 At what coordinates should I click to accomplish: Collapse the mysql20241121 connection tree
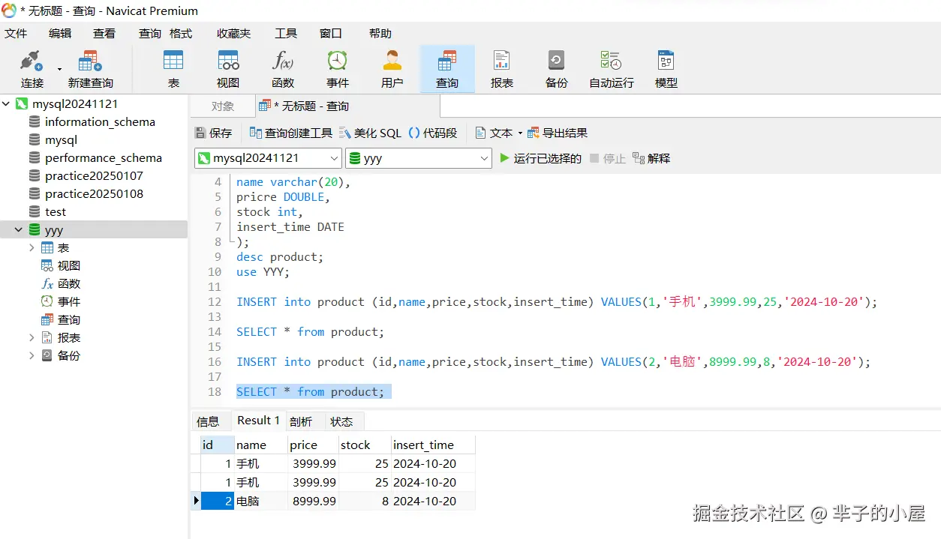6,103
